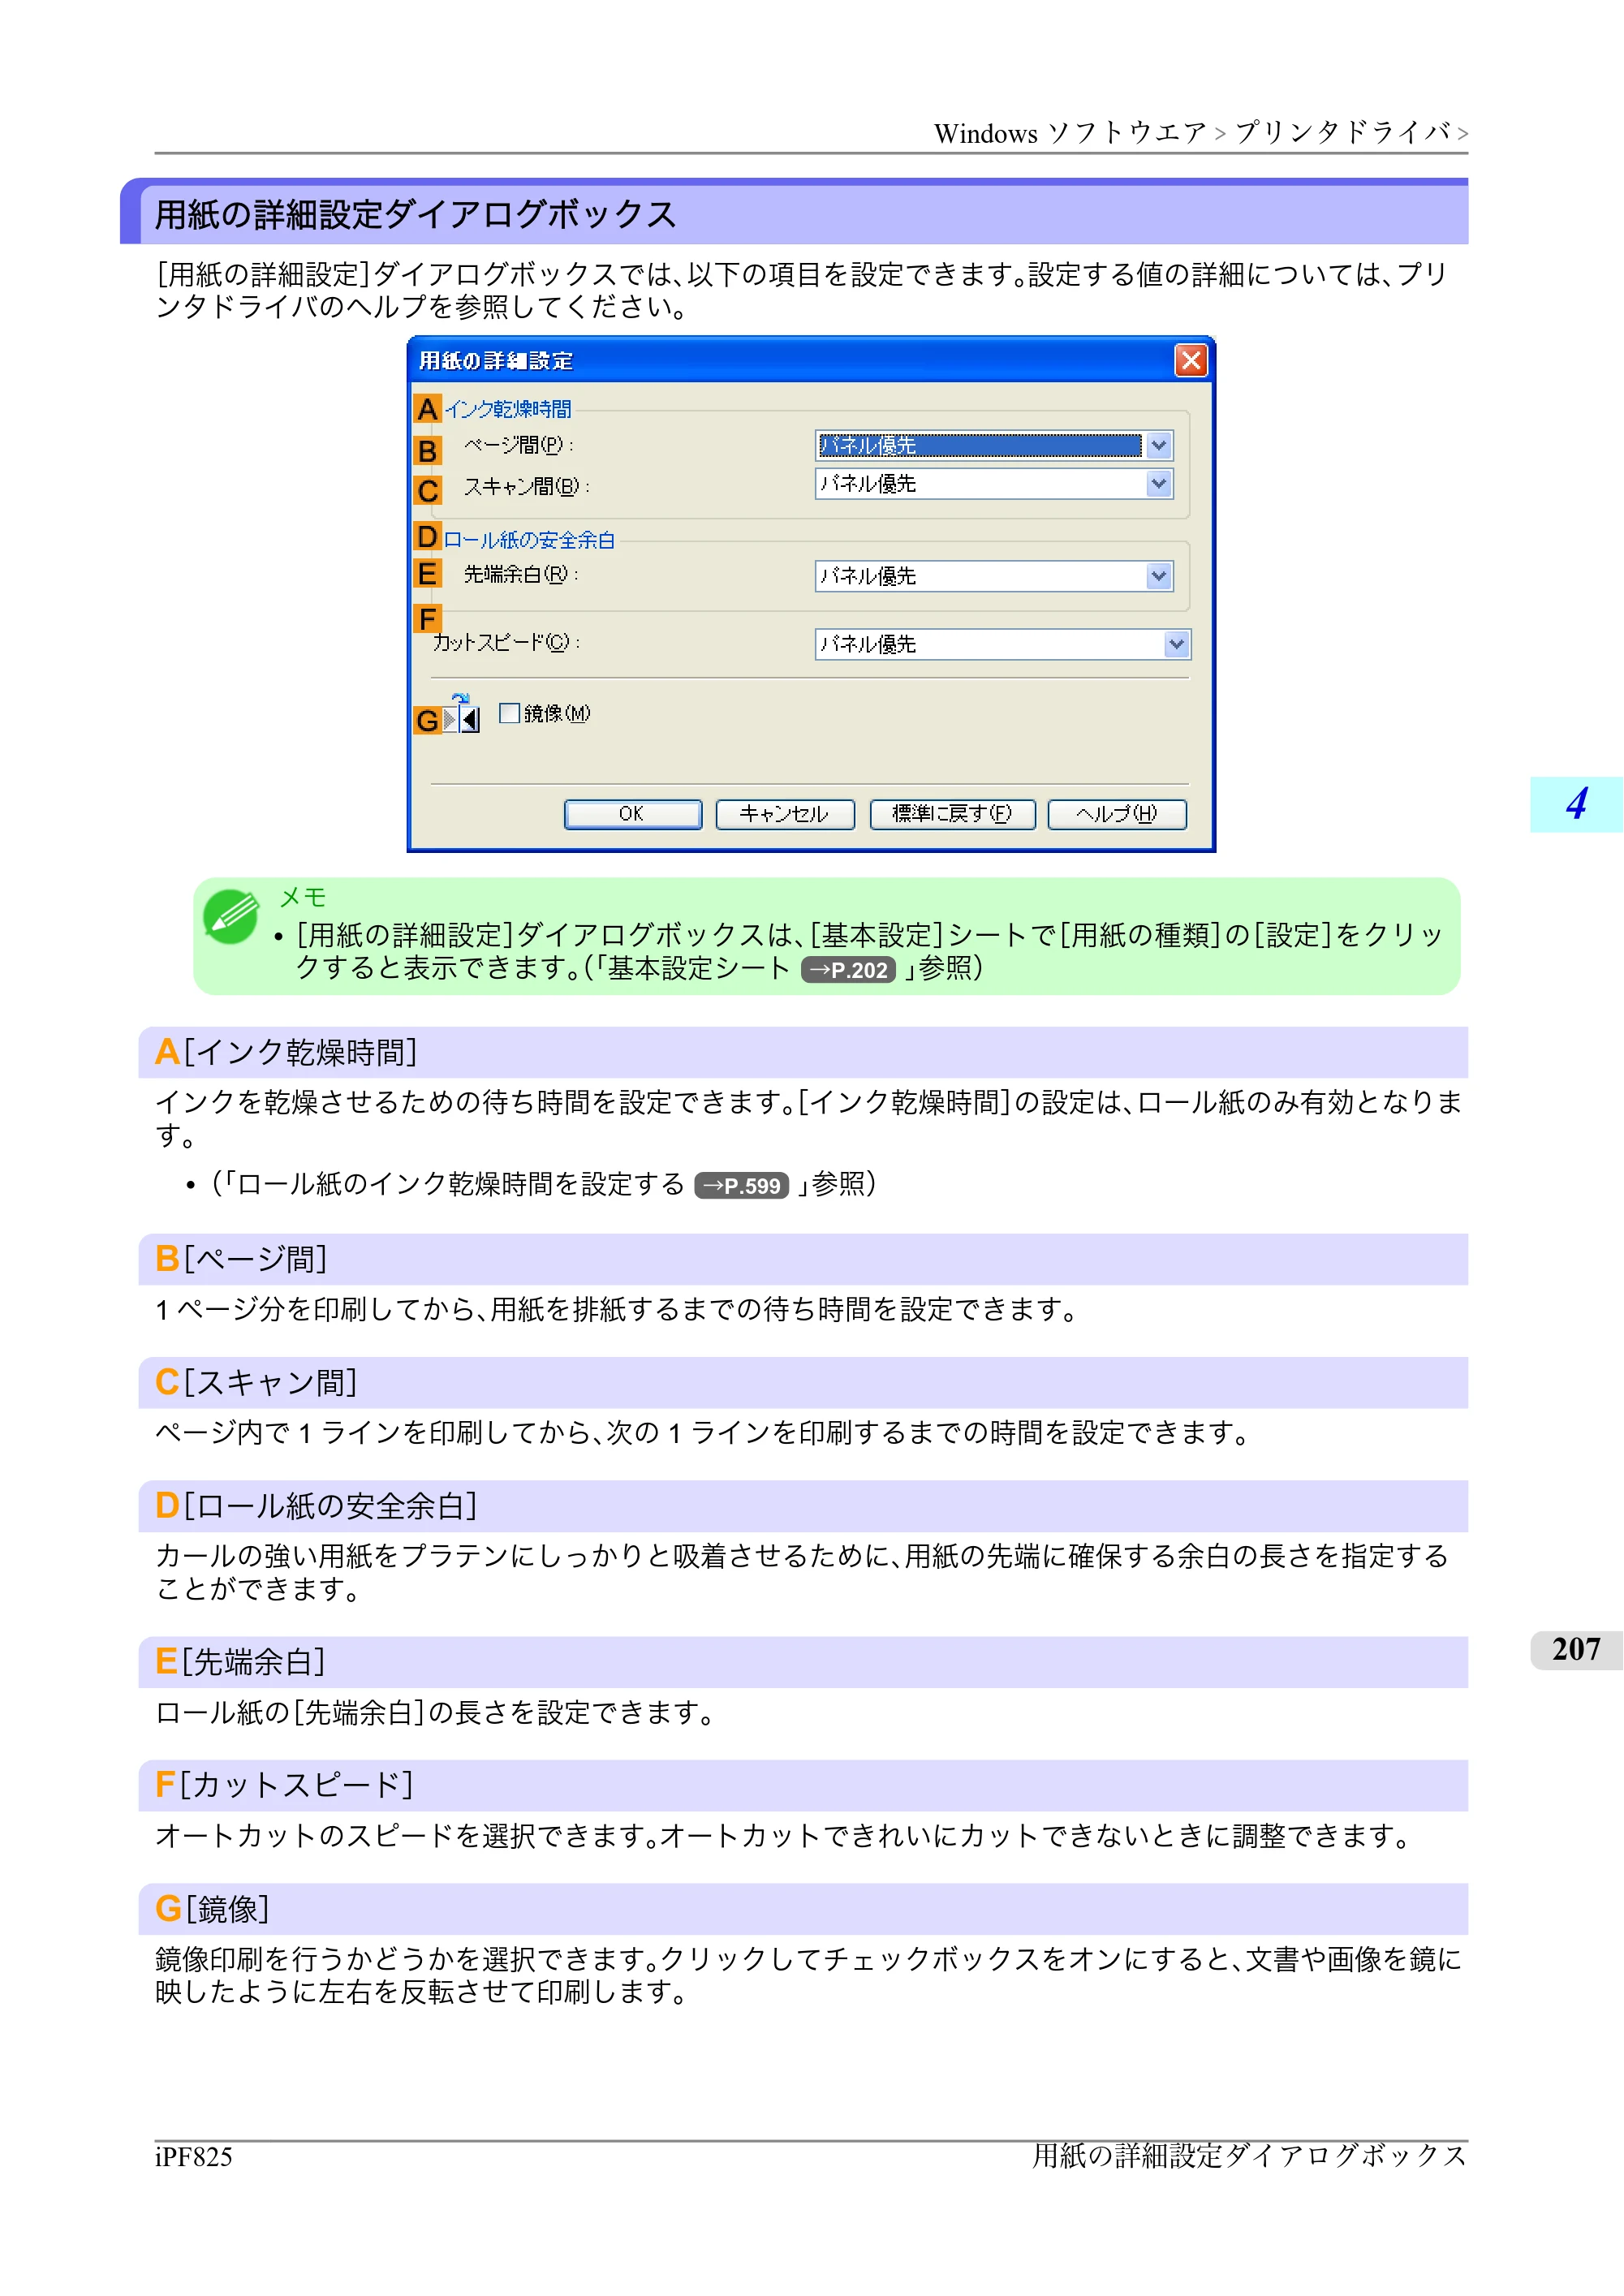Open the カットスピード(C) dropdown
The width and height of the screenshot is (1624, 2296).
(1003, 644)
